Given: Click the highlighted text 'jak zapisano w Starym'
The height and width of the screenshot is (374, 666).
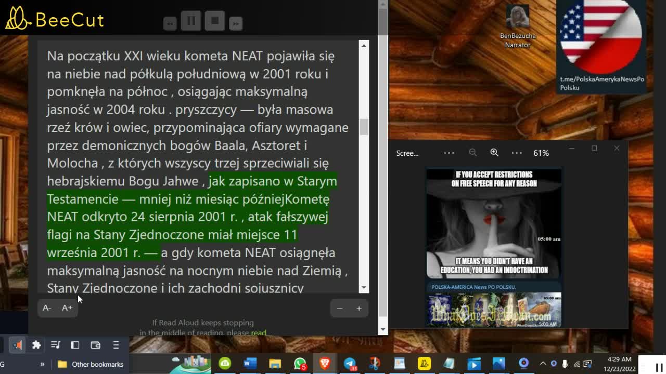Looking at the screenshot, I should tap(273, 181).
